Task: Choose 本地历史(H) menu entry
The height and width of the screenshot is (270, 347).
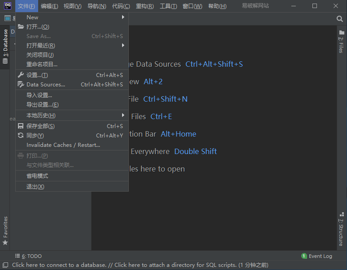Action: coord(72,115)
